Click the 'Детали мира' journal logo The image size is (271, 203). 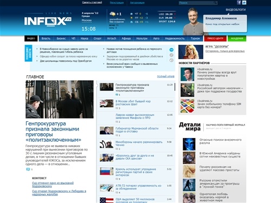(190, 126)
